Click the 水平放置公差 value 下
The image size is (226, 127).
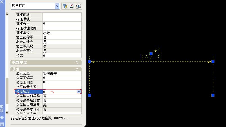point(62,87)
